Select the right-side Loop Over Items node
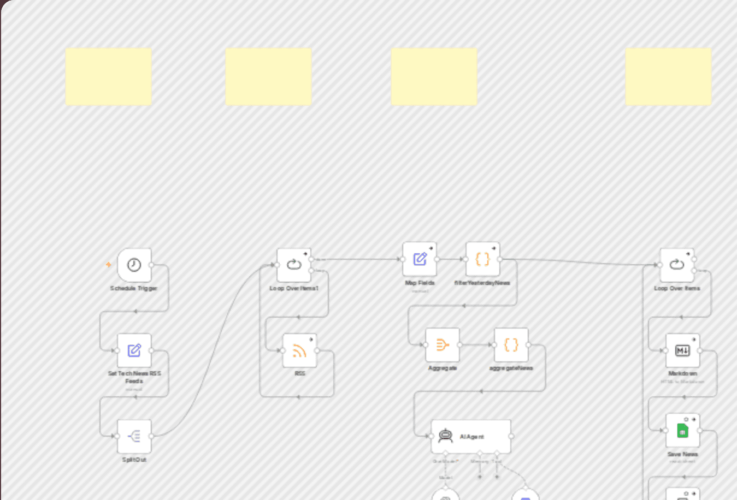737x500 pixels. pyautogui.click(x=677, y=265)
